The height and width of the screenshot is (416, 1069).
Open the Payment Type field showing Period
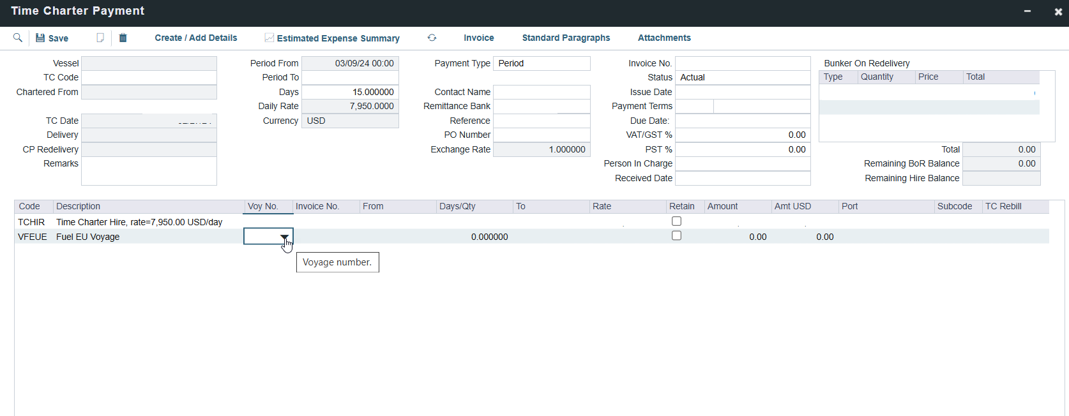tap(542, 63)
